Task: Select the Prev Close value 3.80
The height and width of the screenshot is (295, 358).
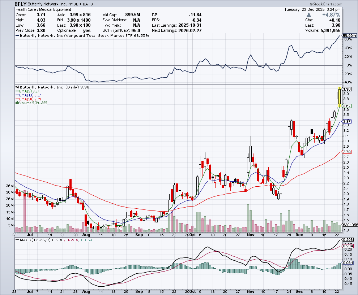Action: 41,31
